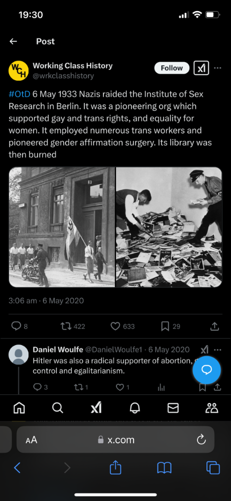Image resolution: width=231 pixels, height=501 pixels.
Task: Open the three-dot menu on Daniel Woulfe's reply
Action: click(217, 350)
